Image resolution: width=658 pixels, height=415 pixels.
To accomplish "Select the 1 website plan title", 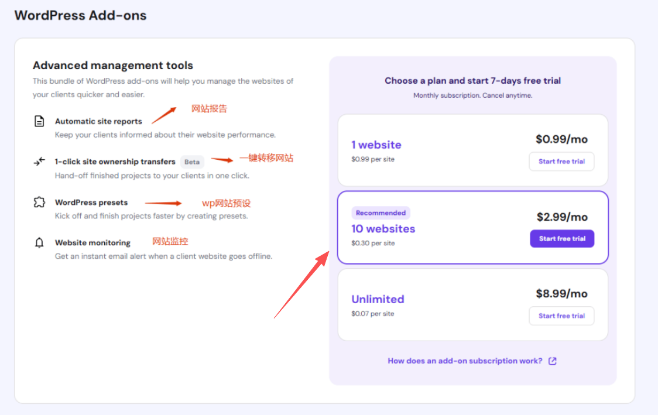I will (x=376, y=145).
